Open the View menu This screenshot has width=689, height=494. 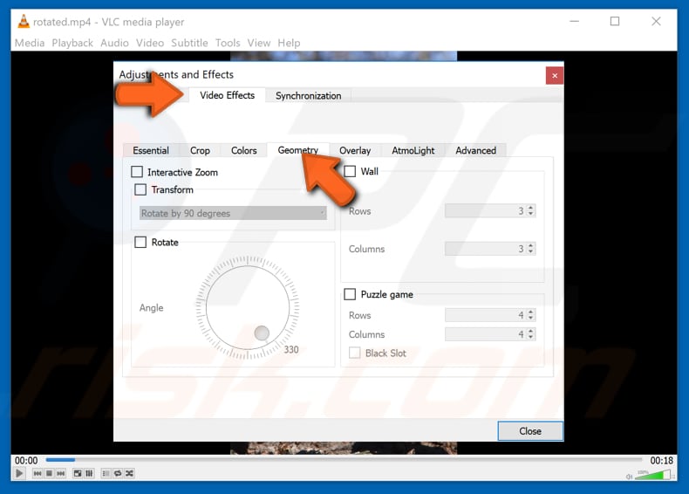tap(259, 43)
